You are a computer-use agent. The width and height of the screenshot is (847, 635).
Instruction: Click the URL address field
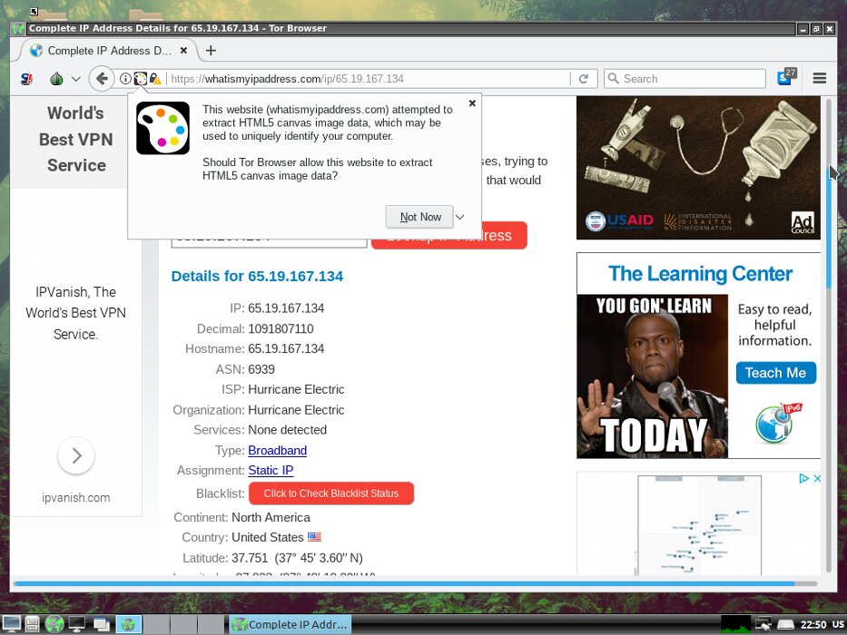pyautogui.click(x=369, y=79)
